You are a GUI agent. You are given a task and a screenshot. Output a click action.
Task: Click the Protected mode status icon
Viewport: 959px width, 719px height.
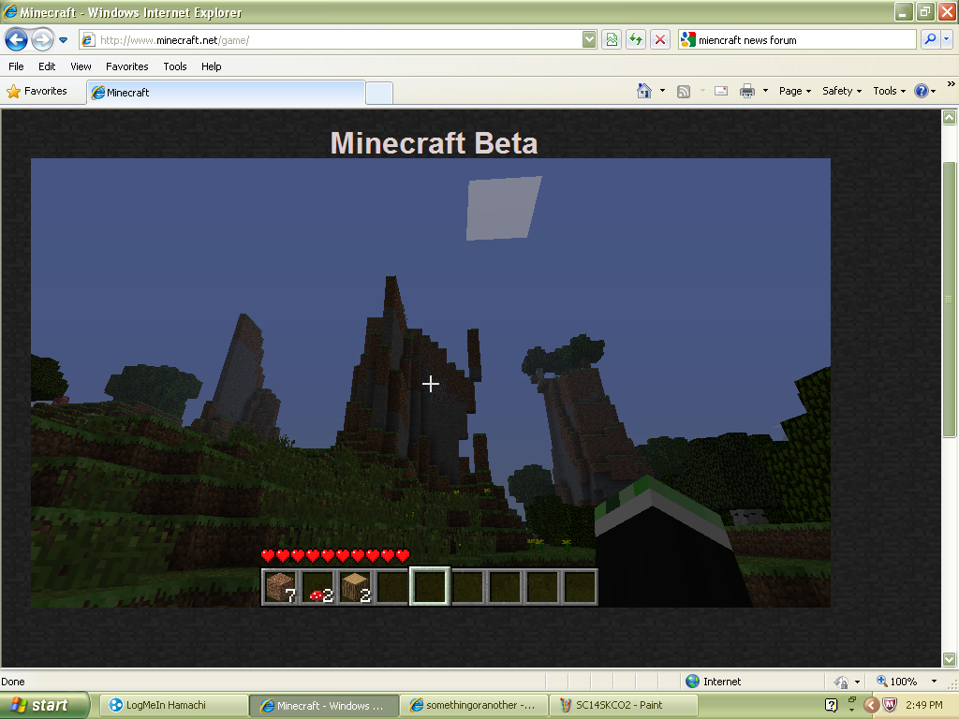click(x=842, y=682)
